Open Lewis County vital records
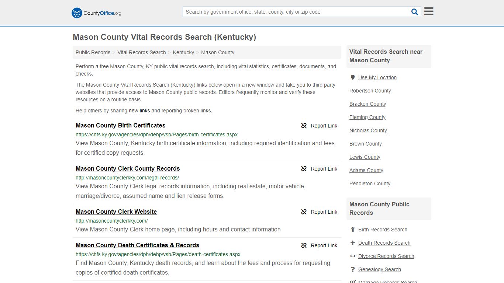504x283 pixels. (365, 157)
